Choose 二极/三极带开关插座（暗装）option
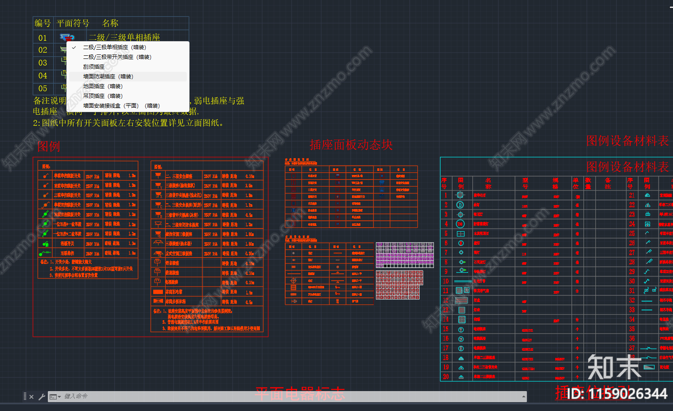 [128, 57]
